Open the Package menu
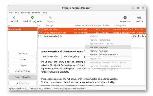The image size is (153, 96). (x=25, y=13)
